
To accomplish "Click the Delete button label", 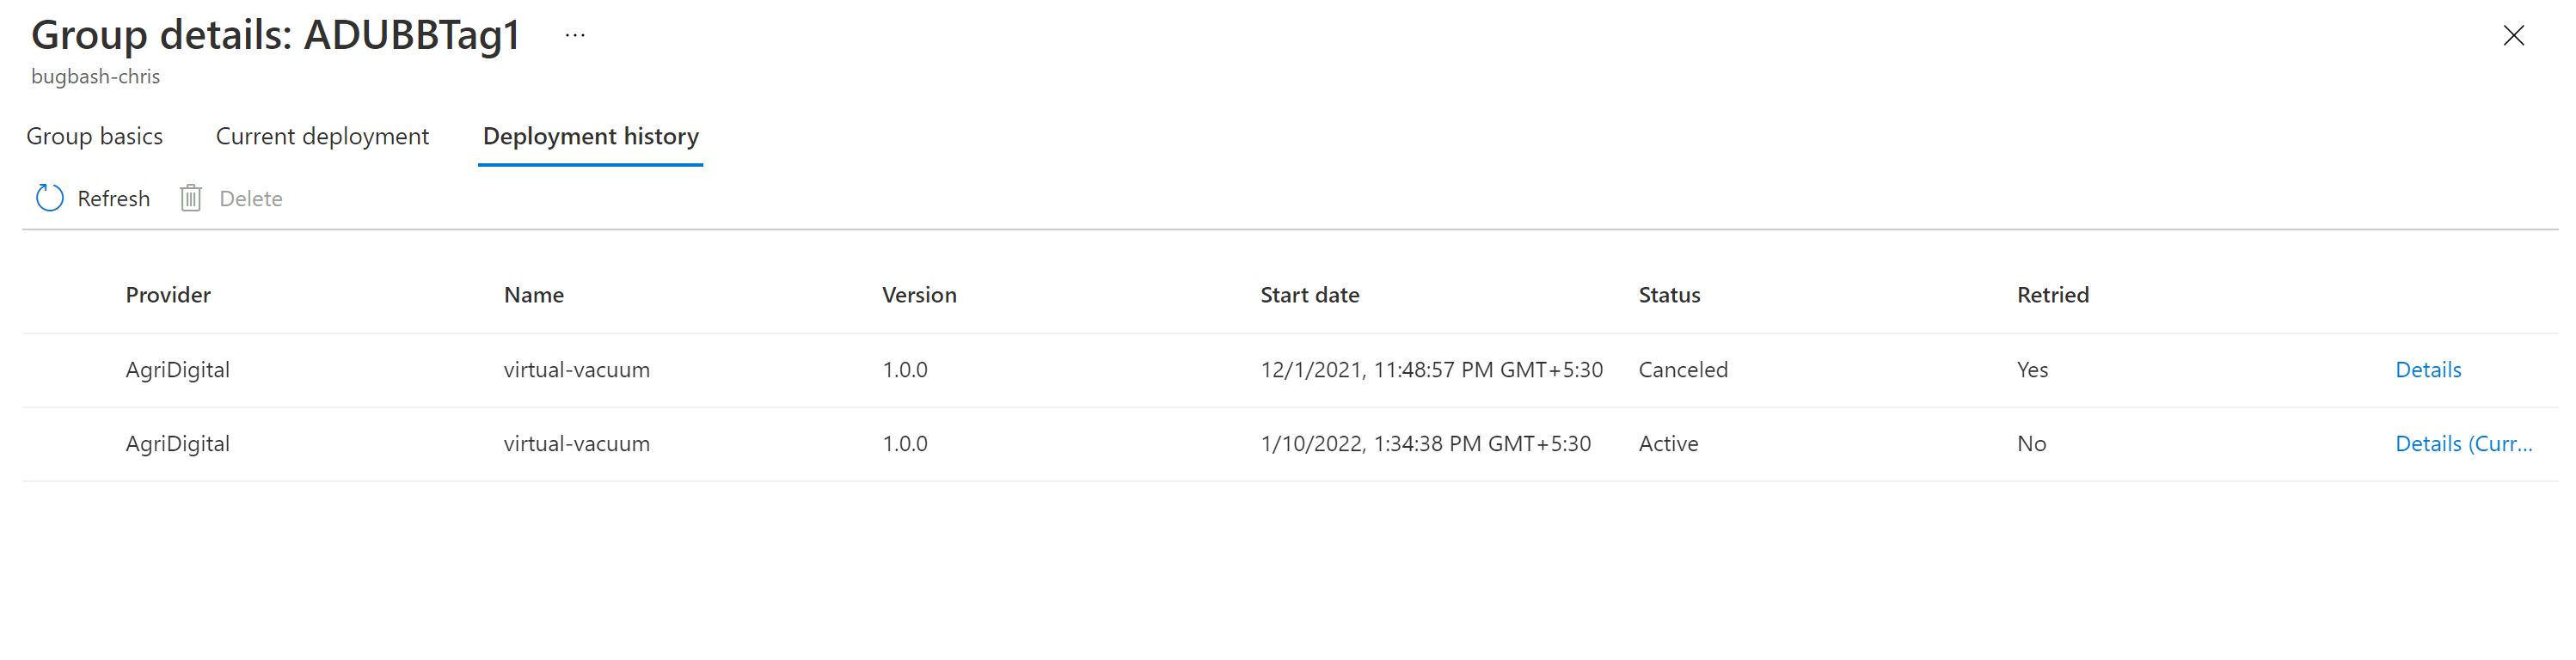I will pos(251,199).
